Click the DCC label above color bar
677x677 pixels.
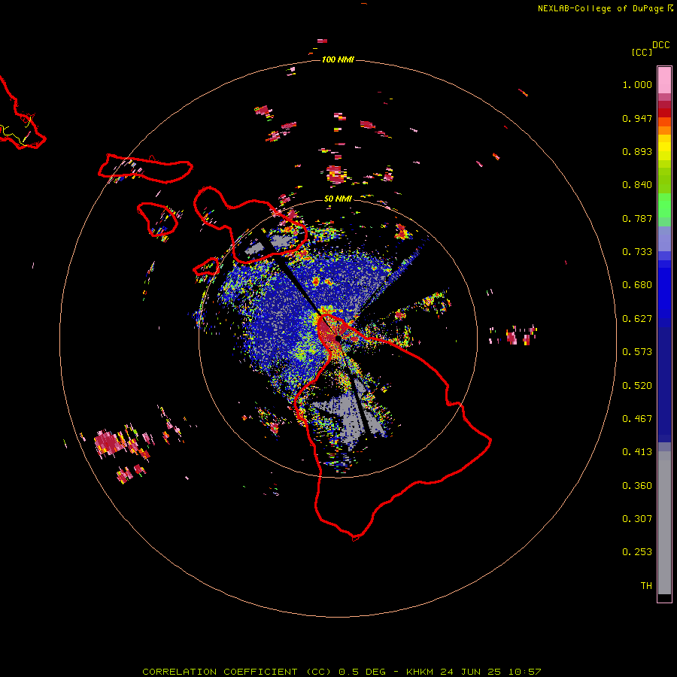coord(661,45)
